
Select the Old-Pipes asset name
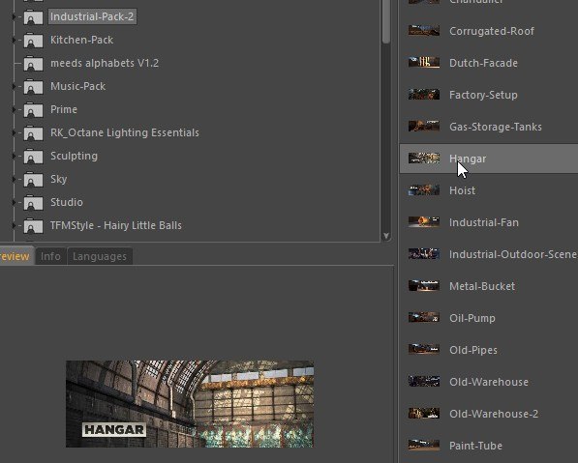(473, 350)
